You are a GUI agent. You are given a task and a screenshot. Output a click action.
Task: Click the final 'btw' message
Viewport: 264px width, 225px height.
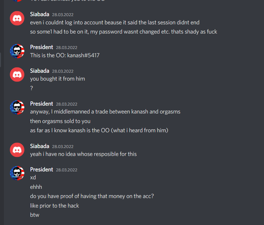tap(35, 215)
